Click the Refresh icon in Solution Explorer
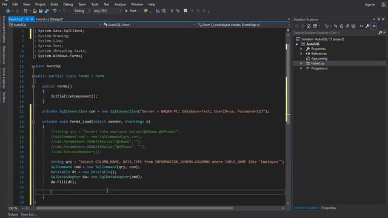The width and height of the screenshot is (388, 218). click(x=341, y=26)
